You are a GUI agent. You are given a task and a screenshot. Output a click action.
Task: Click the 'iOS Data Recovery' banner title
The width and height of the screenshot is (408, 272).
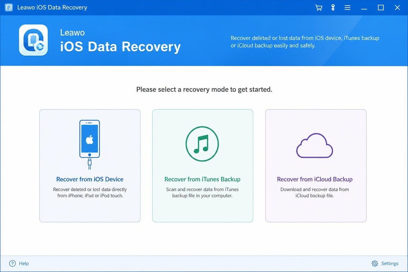pos(120,47)
